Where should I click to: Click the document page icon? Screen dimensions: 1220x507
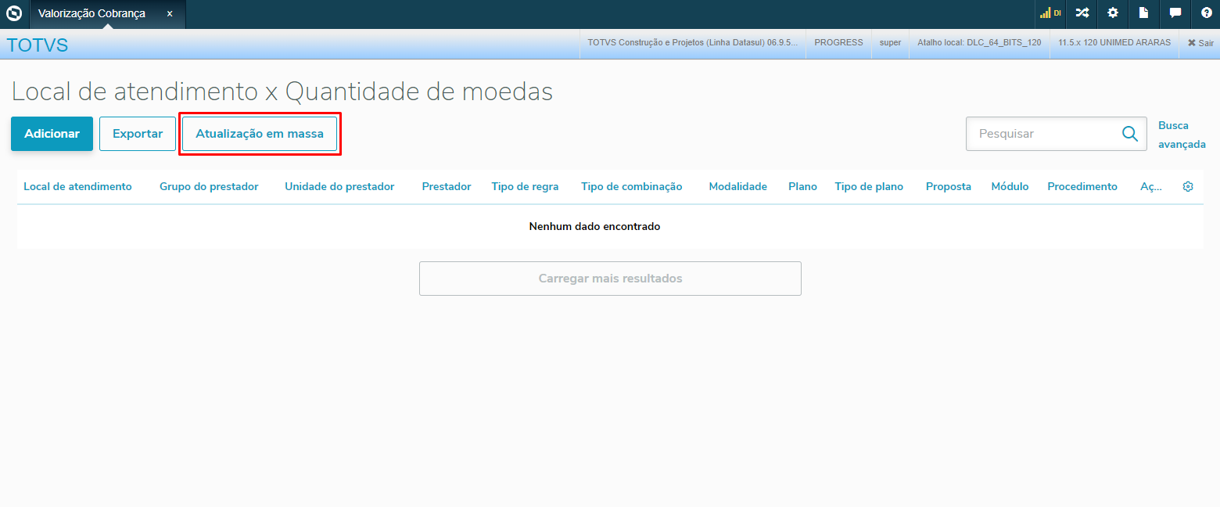pos(1143,13)
